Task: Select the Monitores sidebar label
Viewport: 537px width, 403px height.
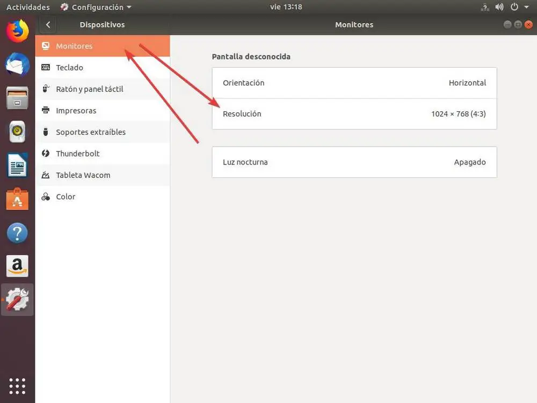Action: tap(74, 46)
